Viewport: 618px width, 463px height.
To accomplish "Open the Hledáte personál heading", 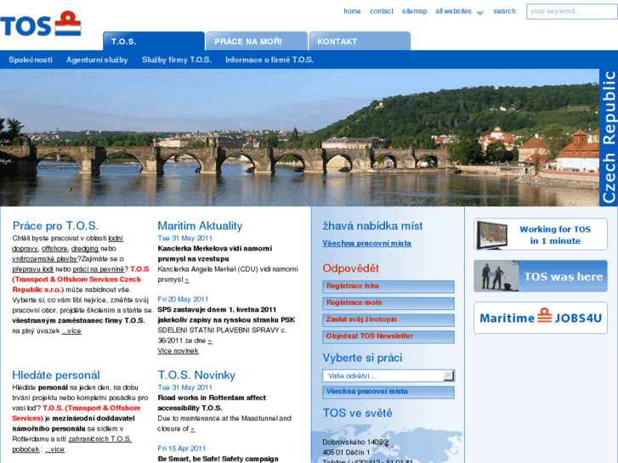I will tap(56, 375).
